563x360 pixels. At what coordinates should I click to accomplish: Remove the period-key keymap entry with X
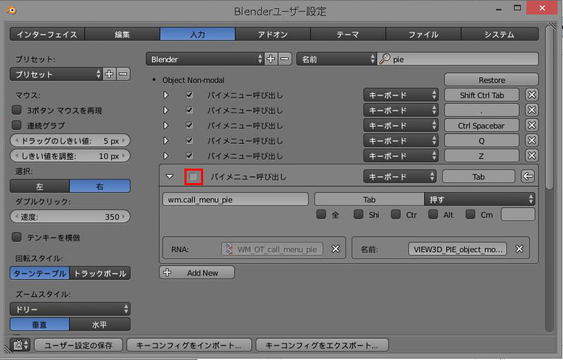click(532, 110)
